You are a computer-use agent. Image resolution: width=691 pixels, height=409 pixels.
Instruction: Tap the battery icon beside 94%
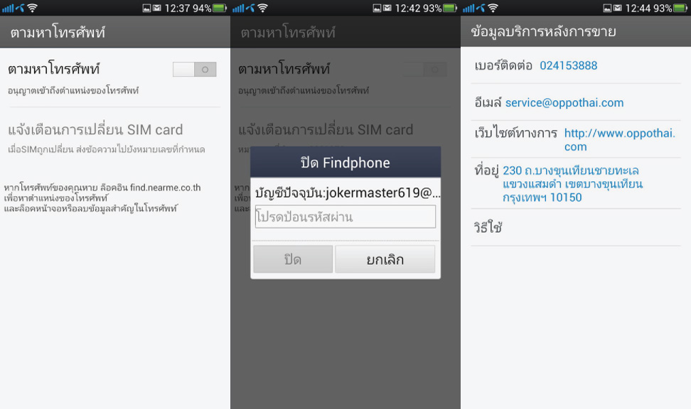(220, 8)
